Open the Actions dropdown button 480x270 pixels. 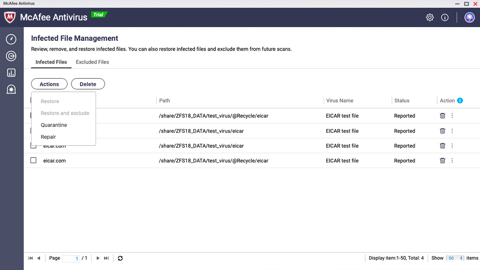(x=49, y=84)
